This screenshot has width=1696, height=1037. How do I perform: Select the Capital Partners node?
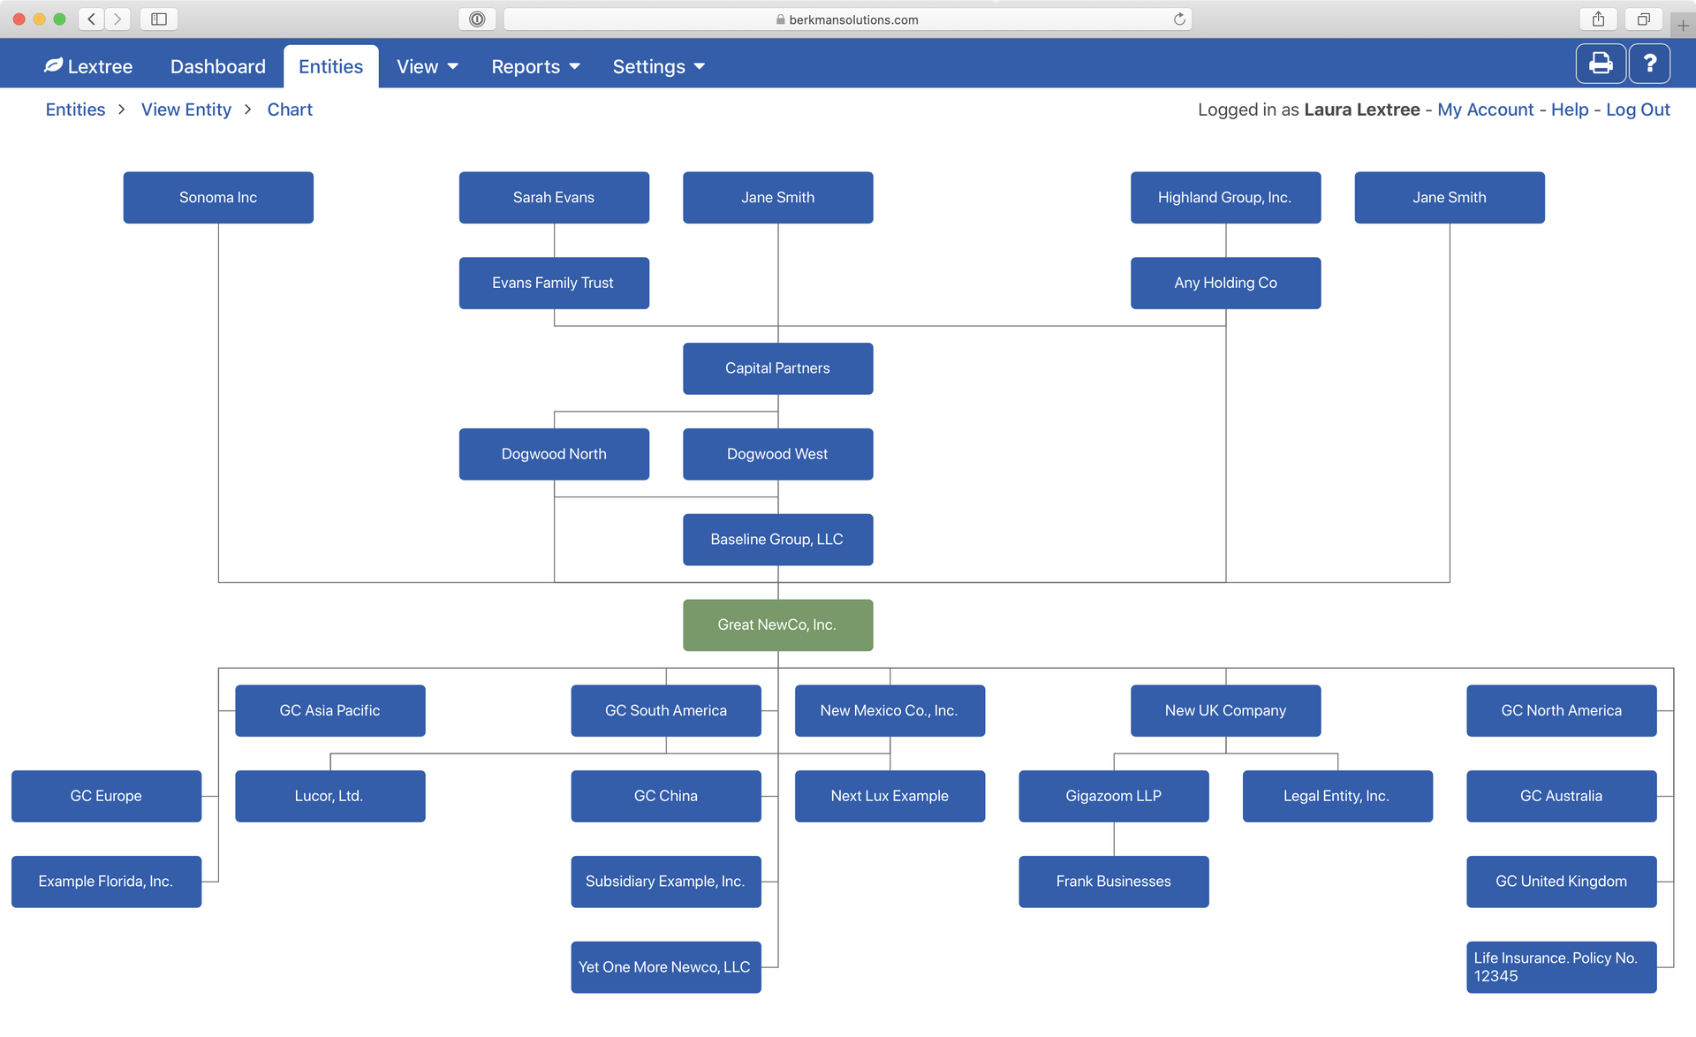coord(777,368)
